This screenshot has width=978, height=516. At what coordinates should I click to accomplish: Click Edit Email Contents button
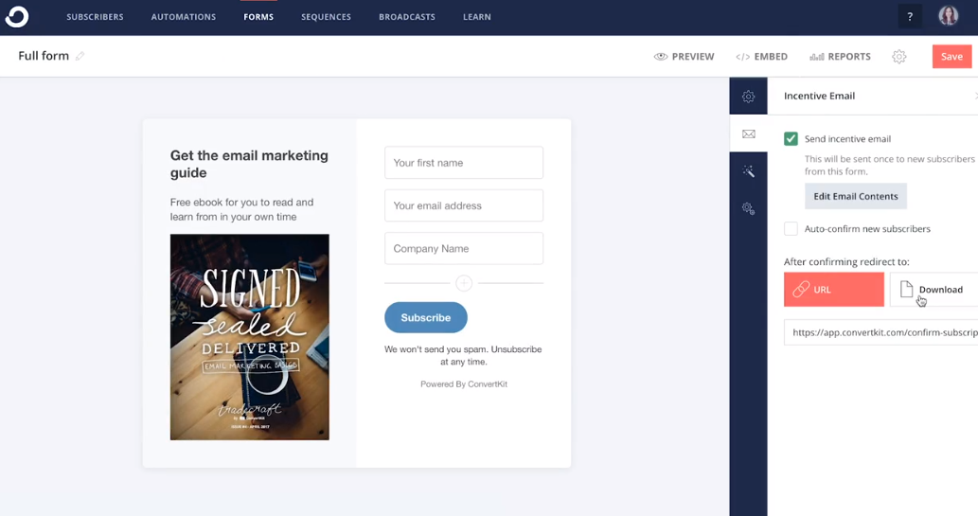[856, 196]
